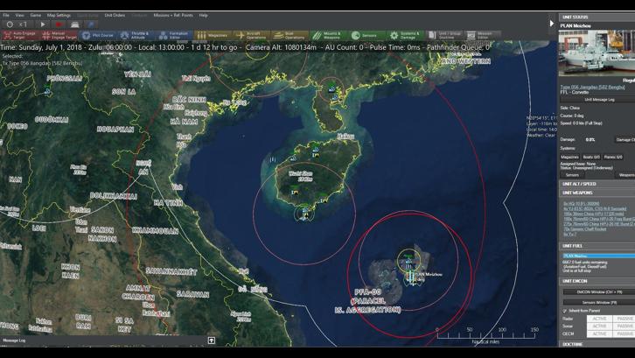Set Radar EMCON to ACTIVE
The height and width of the screenshot is (358, 635).
(x=599, y=319)
